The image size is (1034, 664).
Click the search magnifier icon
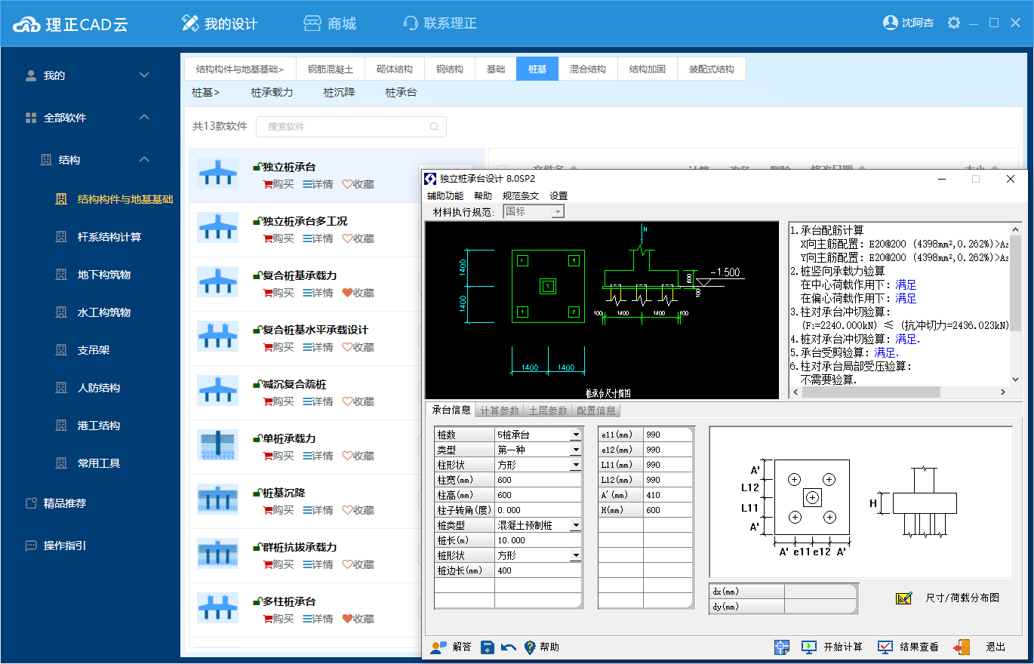coord(434,127)
